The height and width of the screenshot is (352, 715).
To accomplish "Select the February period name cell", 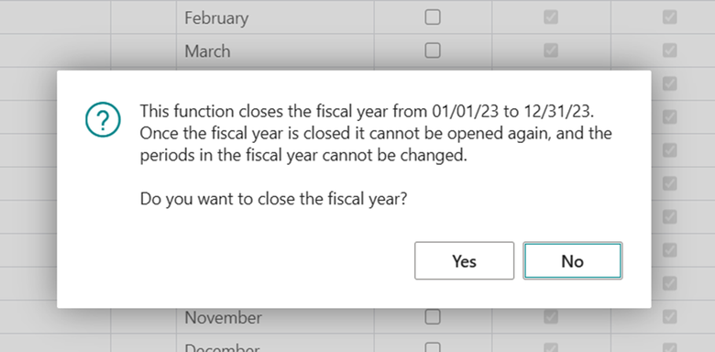I will point(275,17).
